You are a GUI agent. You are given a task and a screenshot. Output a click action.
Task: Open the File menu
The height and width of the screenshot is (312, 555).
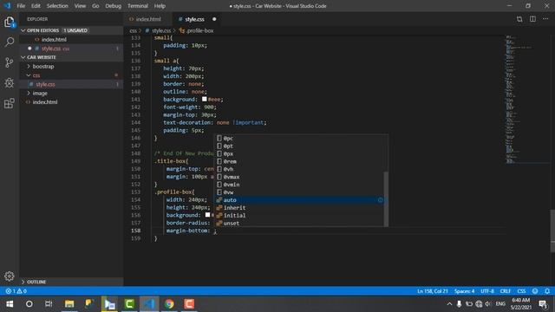(x=21, y=6)
